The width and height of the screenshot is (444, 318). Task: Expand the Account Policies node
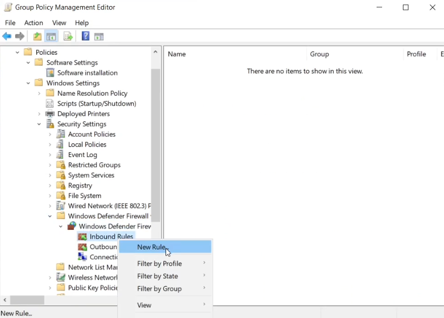(x=50, y=134)
